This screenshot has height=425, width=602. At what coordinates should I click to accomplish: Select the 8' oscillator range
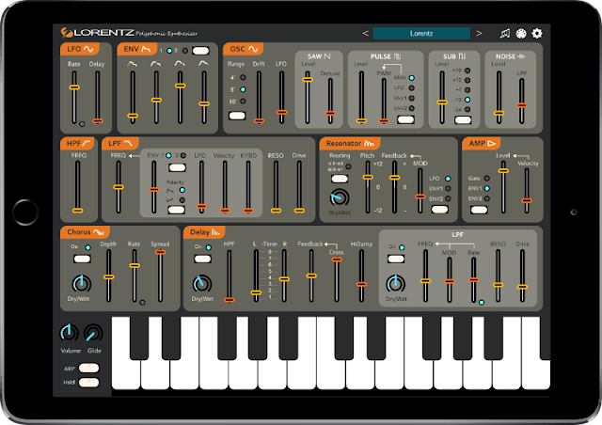243,89
